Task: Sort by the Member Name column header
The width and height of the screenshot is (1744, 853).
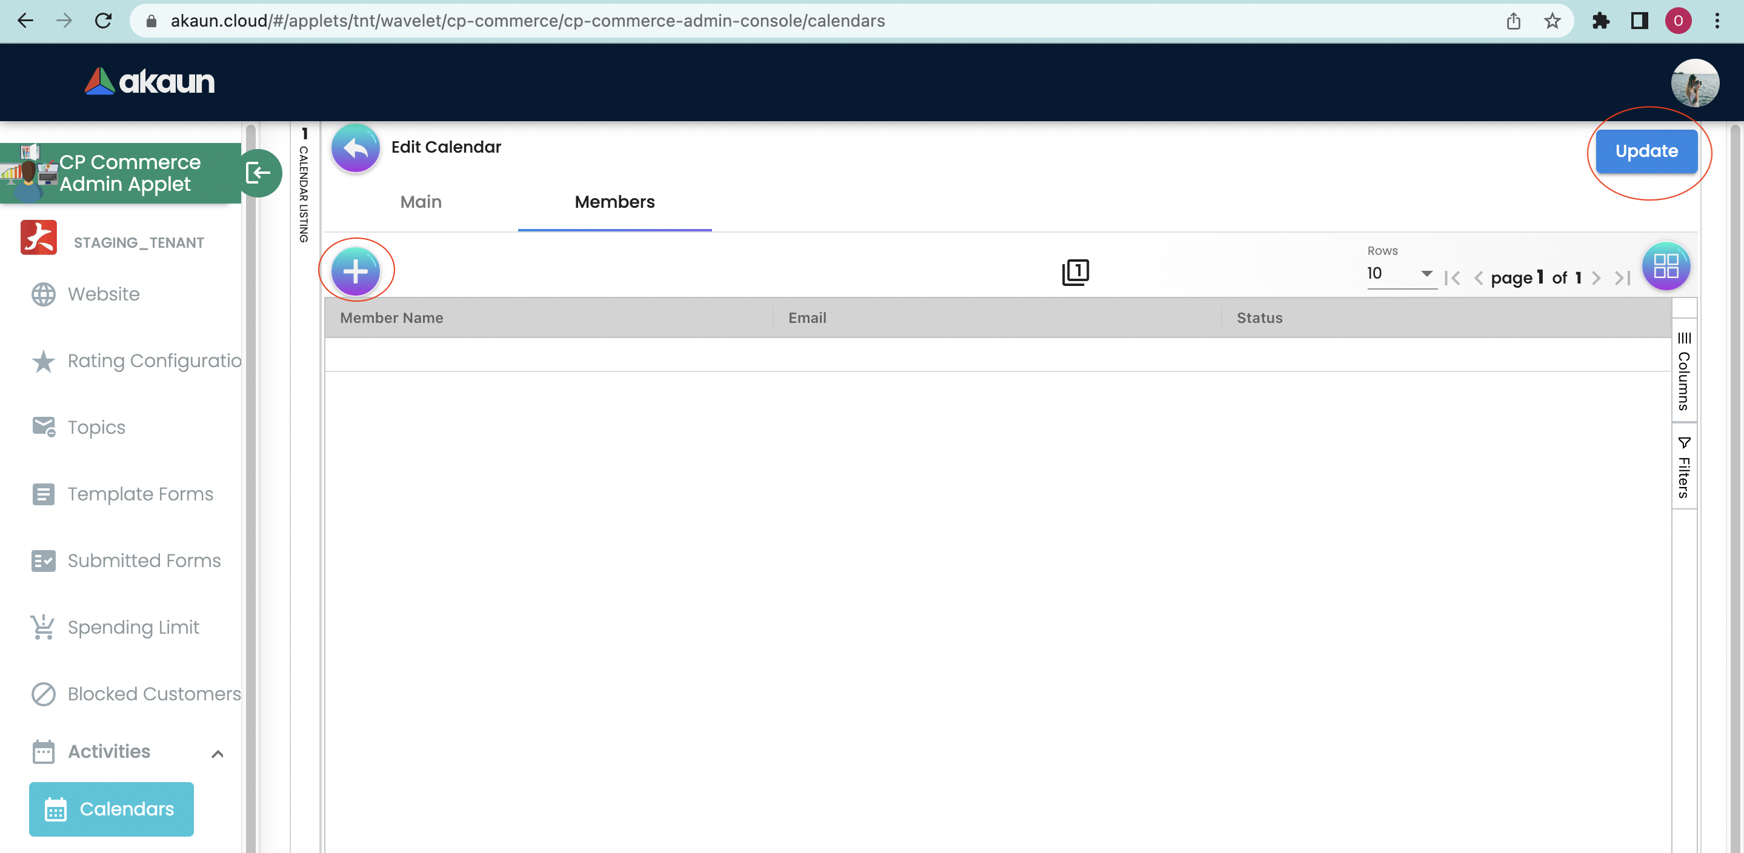Action: [x=391, y=317]
